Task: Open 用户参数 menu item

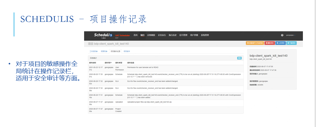Action: click(x=194, y=35)
